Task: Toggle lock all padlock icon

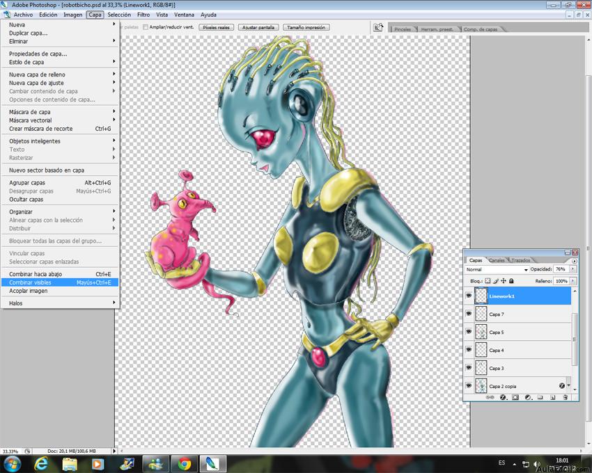Action: click(x=511, y=281)
